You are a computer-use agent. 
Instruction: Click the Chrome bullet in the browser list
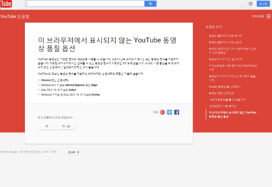tap(55, 80)
